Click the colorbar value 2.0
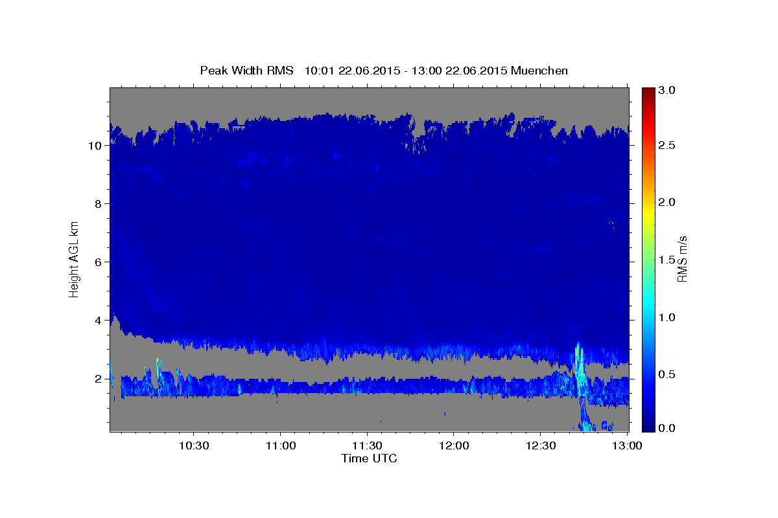 coord(668,203)
